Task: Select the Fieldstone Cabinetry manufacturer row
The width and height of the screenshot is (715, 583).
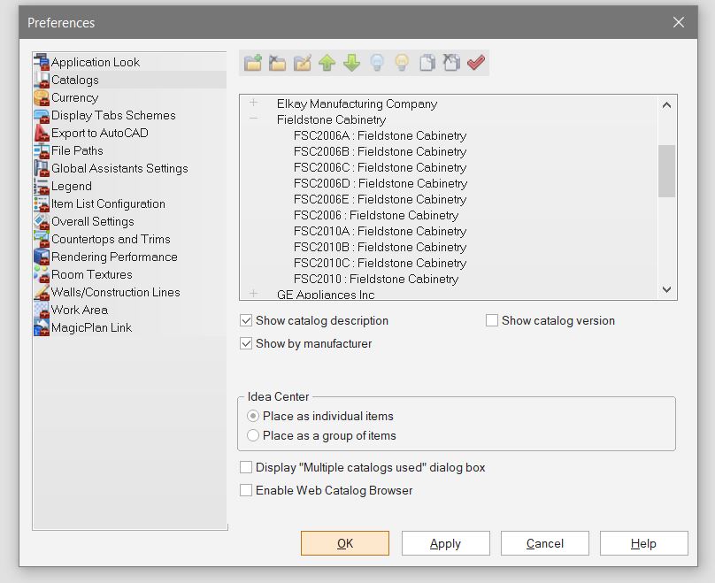Action: [x=332, y=120]
